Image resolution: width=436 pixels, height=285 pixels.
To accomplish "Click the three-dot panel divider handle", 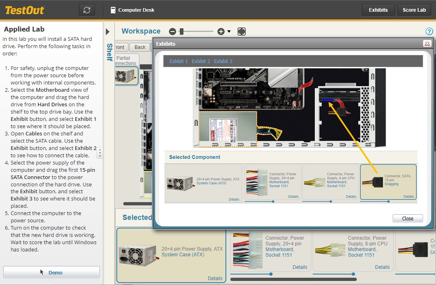I will (99, 153).
